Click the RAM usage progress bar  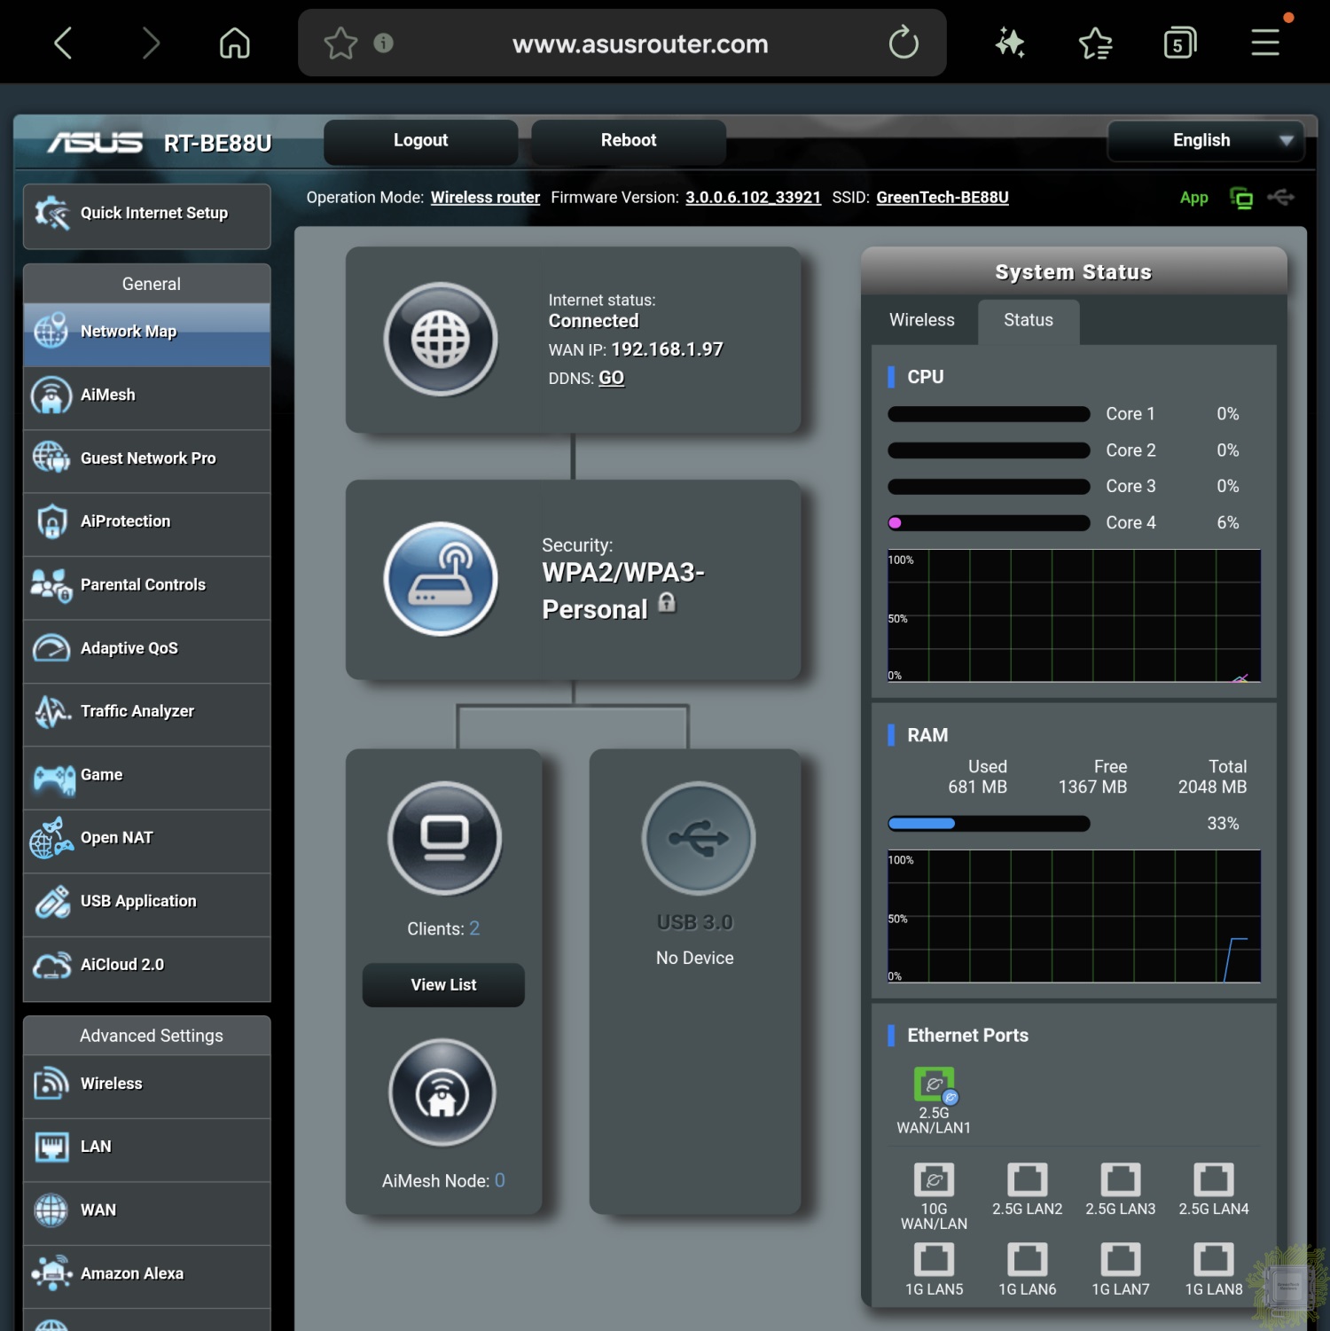(x=988, y=824)
